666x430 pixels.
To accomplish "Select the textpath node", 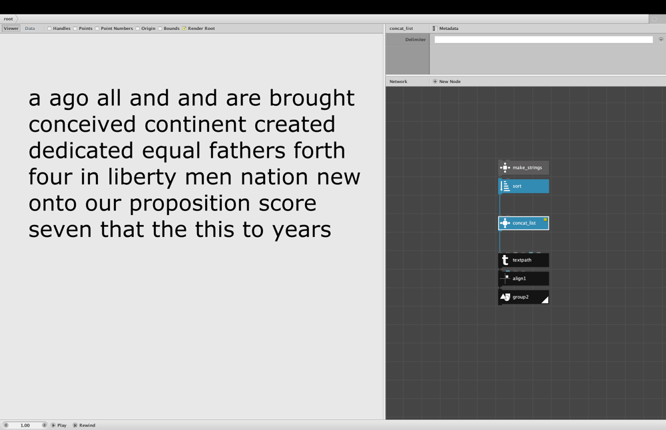I will [x=523, y=260].
